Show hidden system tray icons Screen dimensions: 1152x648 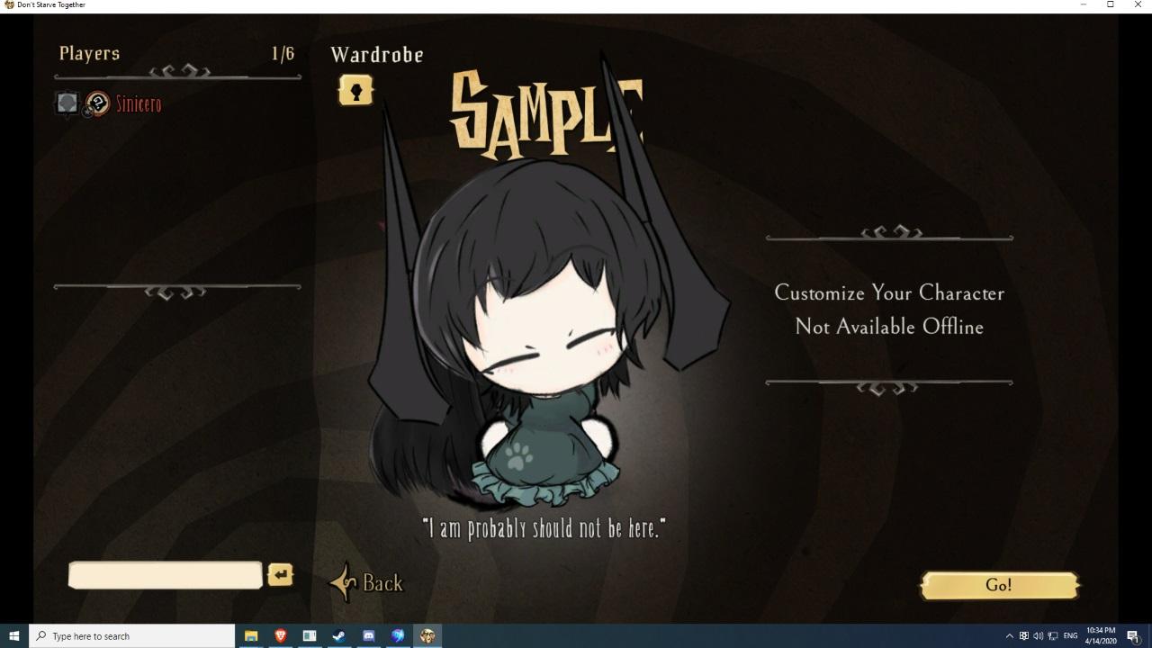click(x=1009, y=636)
